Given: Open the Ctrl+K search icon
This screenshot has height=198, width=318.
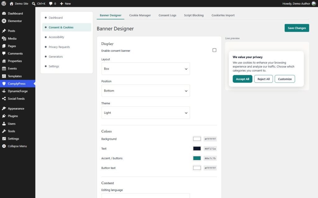Looking at the screenshot, I should 34,4.
